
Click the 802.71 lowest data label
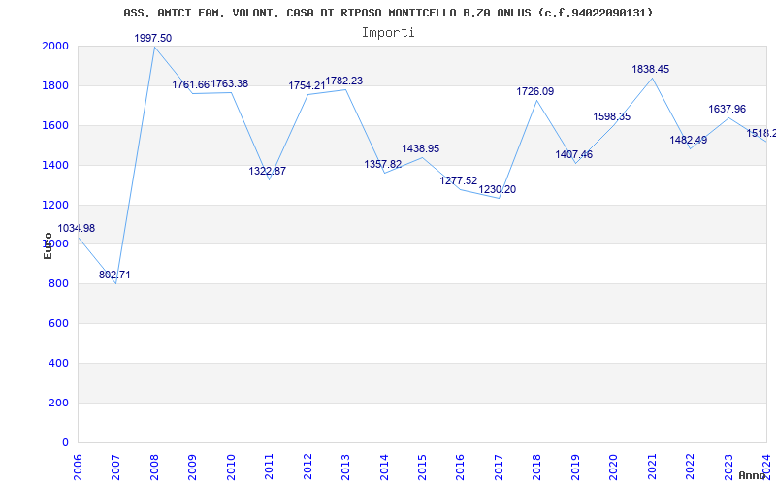point(114,275)
